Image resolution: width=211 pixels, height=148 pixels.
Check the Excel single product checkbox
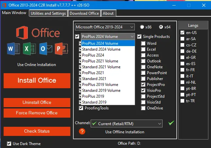[x=143, y=49]
